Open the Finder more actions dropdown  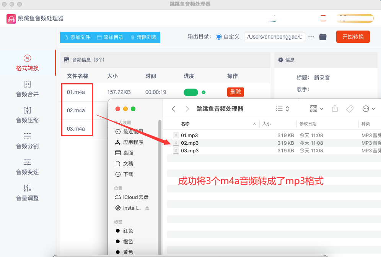(x=369, y=109)
